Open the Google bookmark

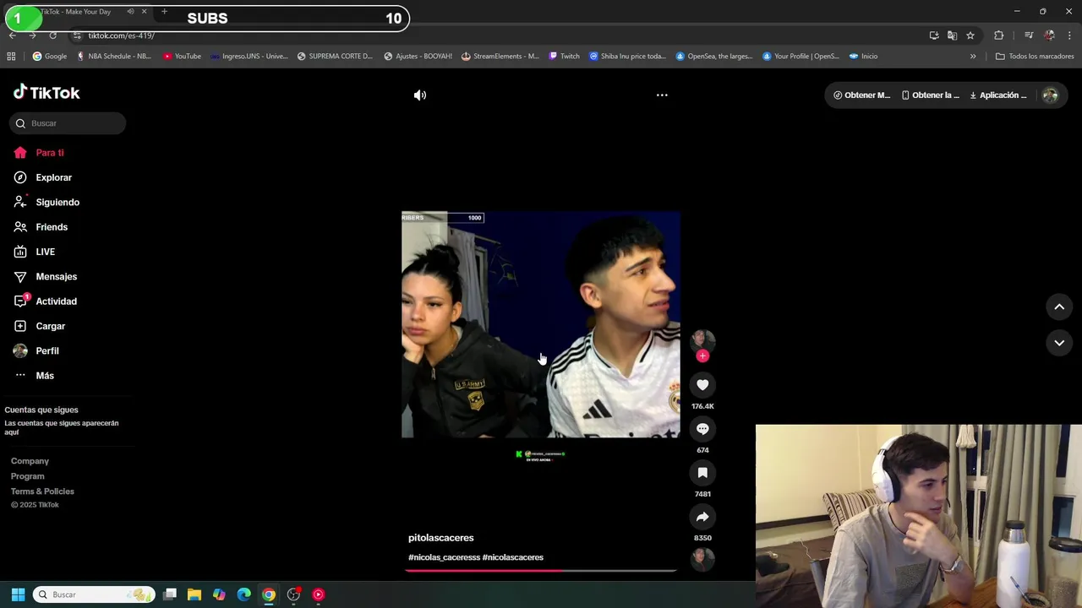pyautogui.click(x=50, y=57)
